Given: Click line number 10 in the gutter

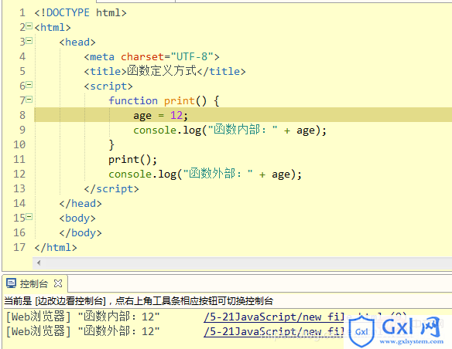Looking at the screenshot, I should coord(19,144).
